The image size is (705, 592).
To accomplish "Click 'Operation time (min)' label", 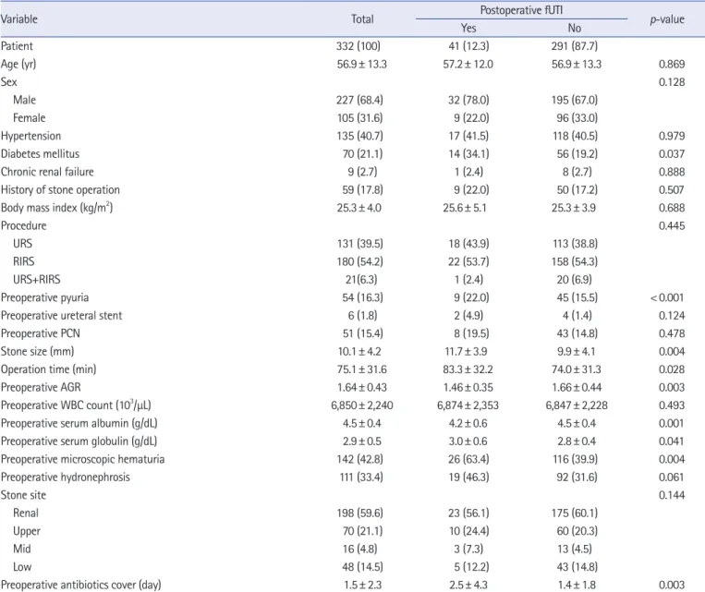I will pyautogui.click(x=49, y=369).
